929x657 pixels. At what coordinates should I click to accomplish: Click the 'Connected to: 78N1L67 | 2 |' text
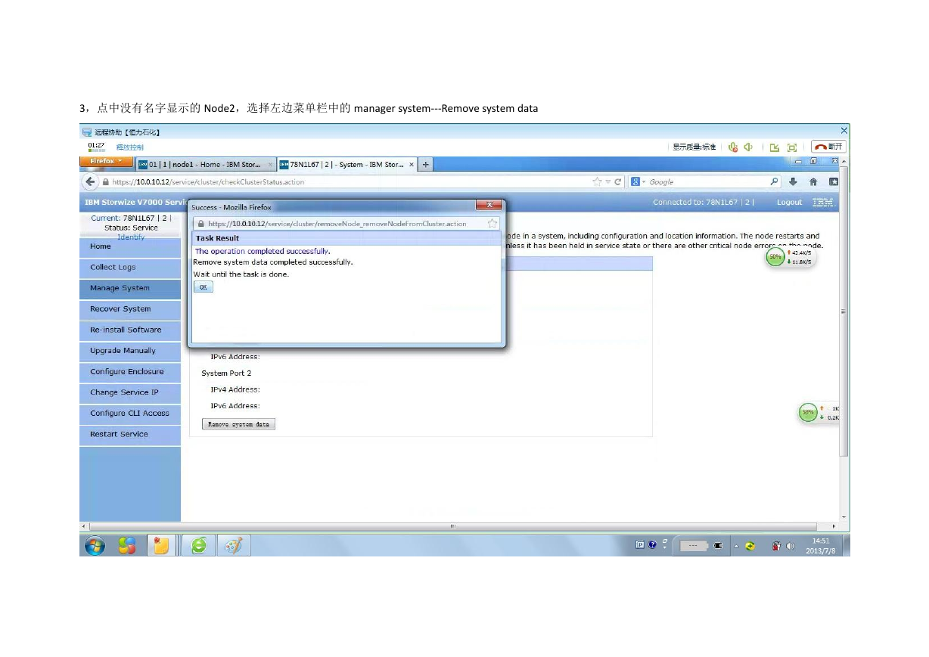click(x=704, y=203)
